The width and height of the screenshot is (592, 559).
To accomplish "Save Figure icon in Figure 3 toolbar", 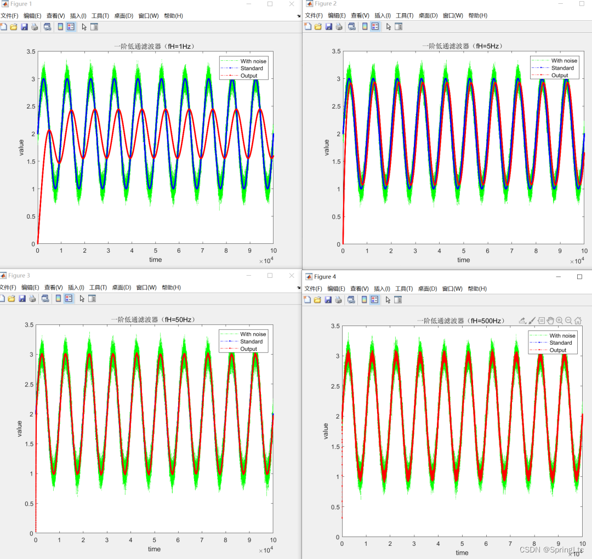I will [x=22, y=299].
